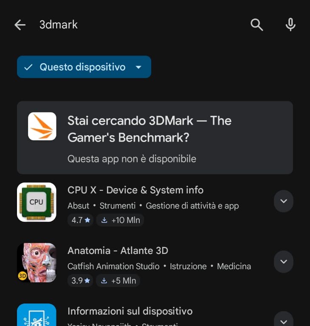Expand the Anatomia - Atlante 3D chevron
This screenshot has width=310, height=326.
(x=284, y=262)
